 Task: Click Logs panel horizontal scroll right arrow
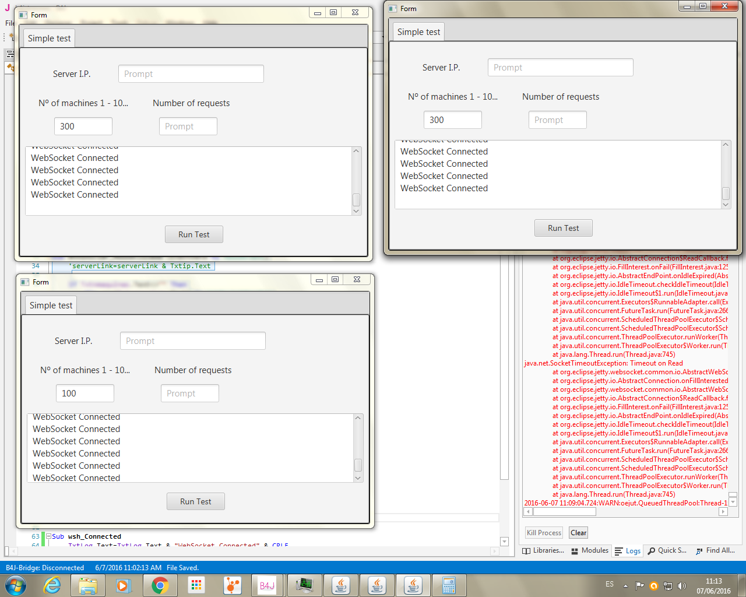click(723, 512)
